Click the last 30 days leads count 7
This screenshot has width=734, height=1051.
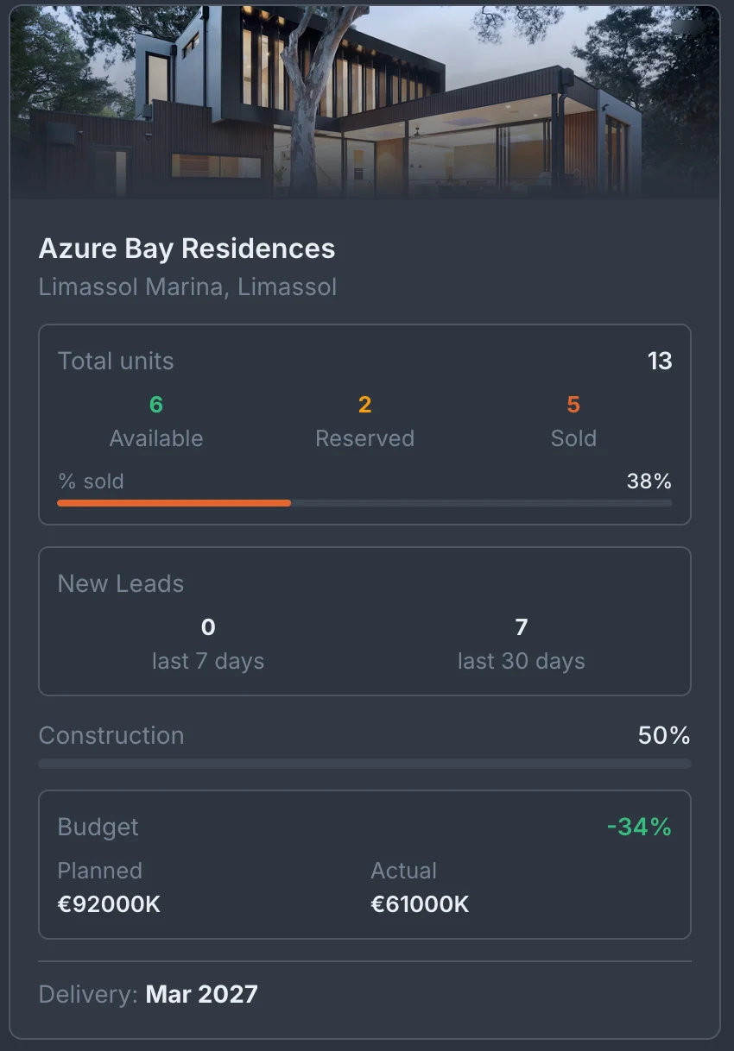pyautogui.click(x=522, y=626)
